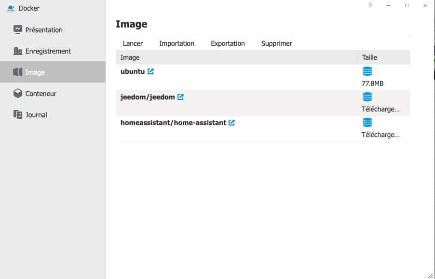Click the Conteneur cube icon
Image resolution: width=435 pixels, height=279 pixels.
point(18,93)
